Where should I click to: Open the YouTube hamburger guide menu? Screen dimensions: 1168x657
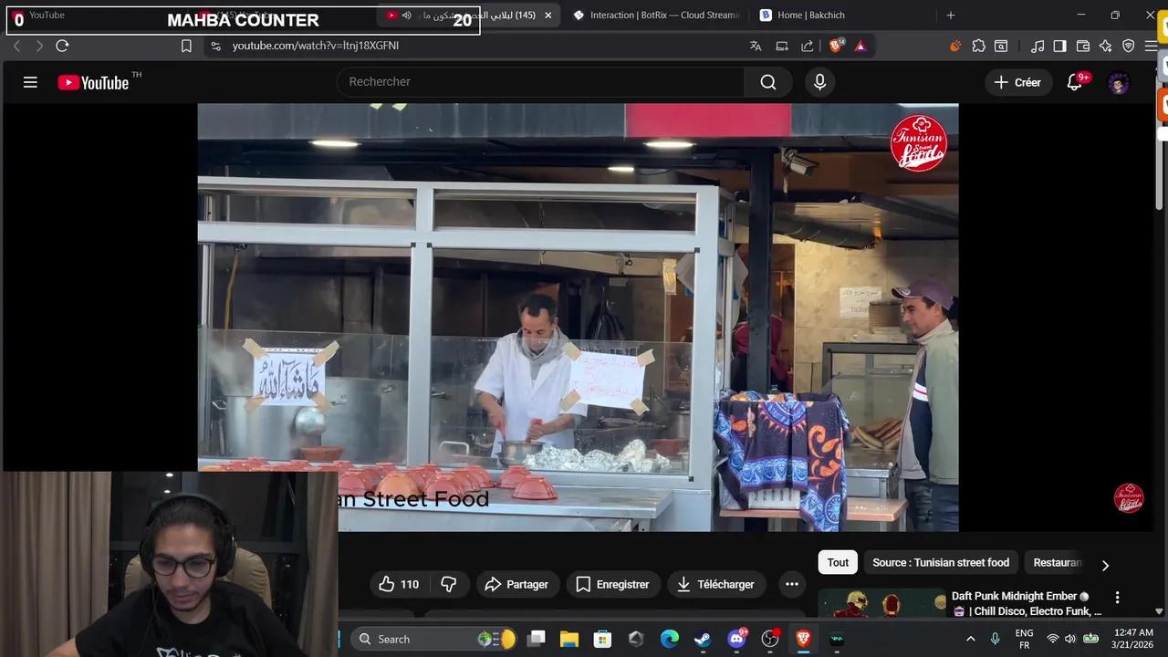30,82
